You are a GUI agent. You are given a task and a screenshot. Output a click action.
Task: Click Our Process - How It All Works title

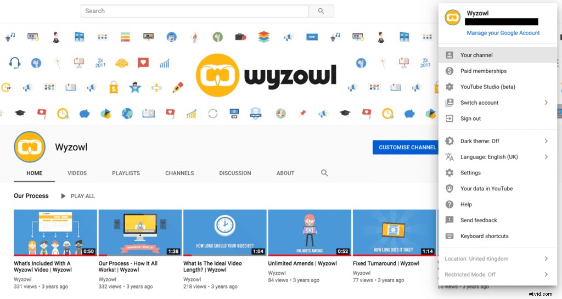pyautogui.click(x=128, y=267)
